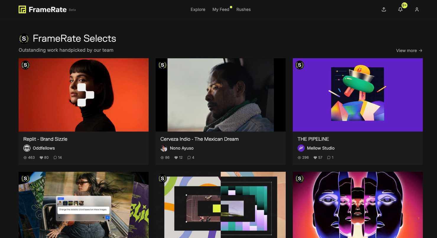Like THE PIPELINE via heart icon
The height and width of the screenshot is (238, 437).
tap(315, 158)
